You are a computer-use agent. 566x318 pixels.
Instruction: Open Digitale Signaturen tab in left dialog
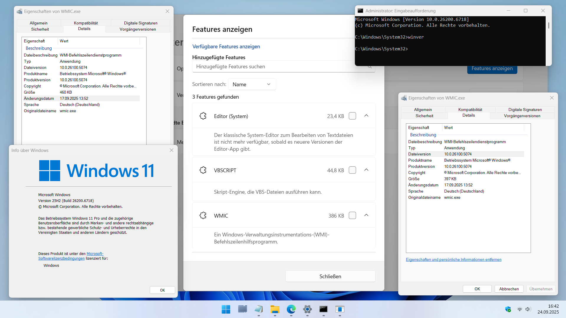coord(141,23)
